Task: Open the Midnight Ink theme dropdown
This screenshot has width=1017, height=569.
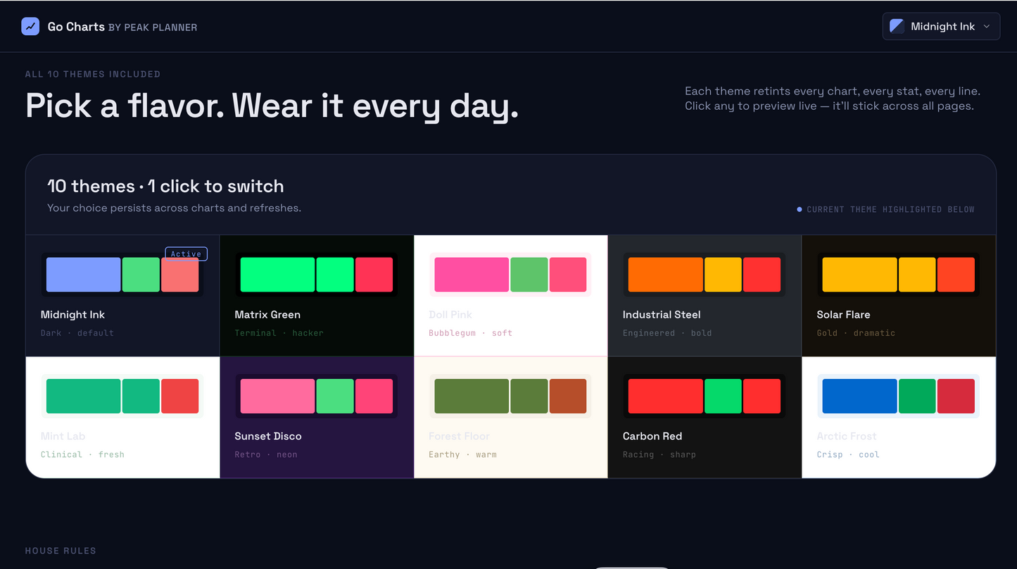Action: (941, 26)
